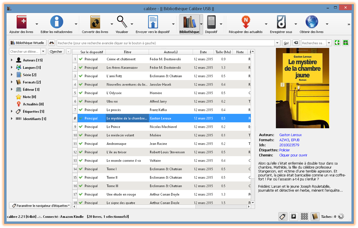Select Actualités [0] in tag browser
Image resolution: width=358 pixels, height=228 pixels.
click(x=33, y=104)
